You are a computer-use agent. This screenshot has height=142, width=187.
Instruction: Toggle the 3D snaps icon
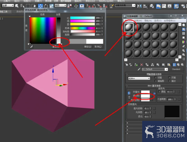click(88, 6)
